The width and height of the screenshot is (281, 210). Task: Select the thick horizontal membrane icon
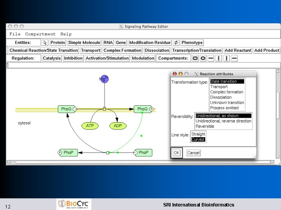(211, 58)
